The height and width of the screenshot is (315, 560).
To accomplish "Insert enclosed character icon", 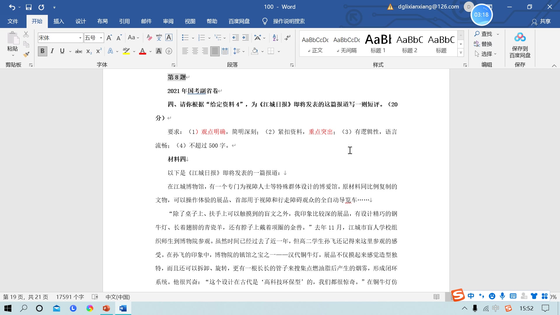I will point(169,51).
